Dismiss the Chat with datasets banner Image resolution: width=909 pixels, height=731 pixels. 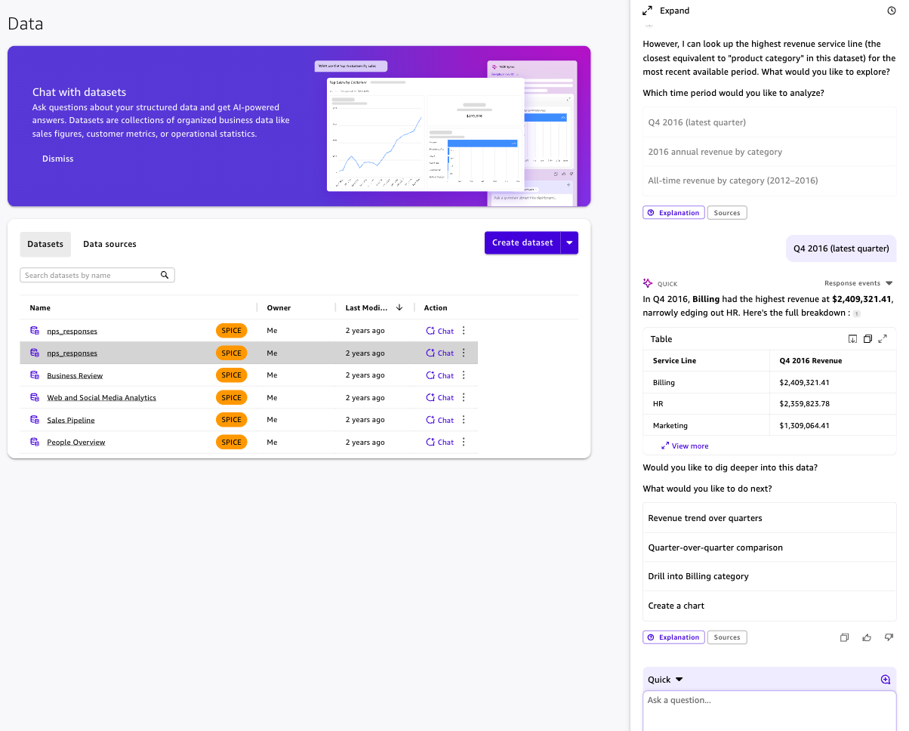pyautogui.click(x=58, y=159)
